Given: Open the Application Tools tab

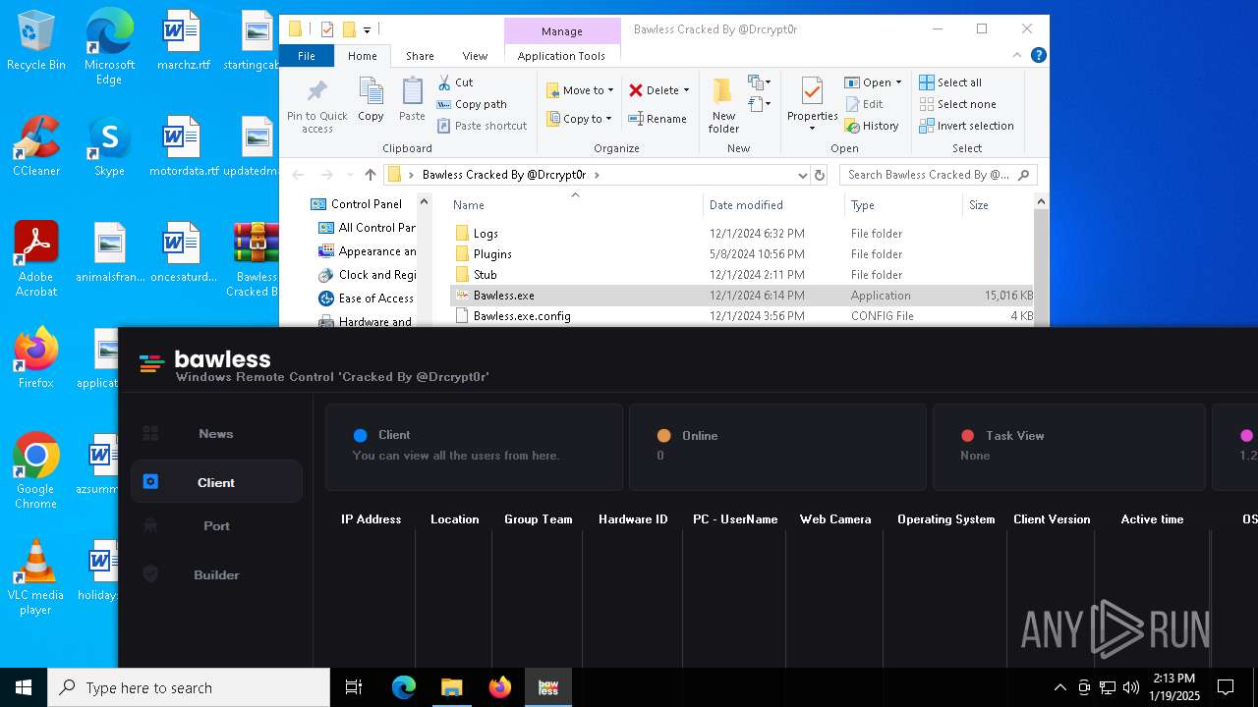Looking at the screenshot, I should click(561, 56).
